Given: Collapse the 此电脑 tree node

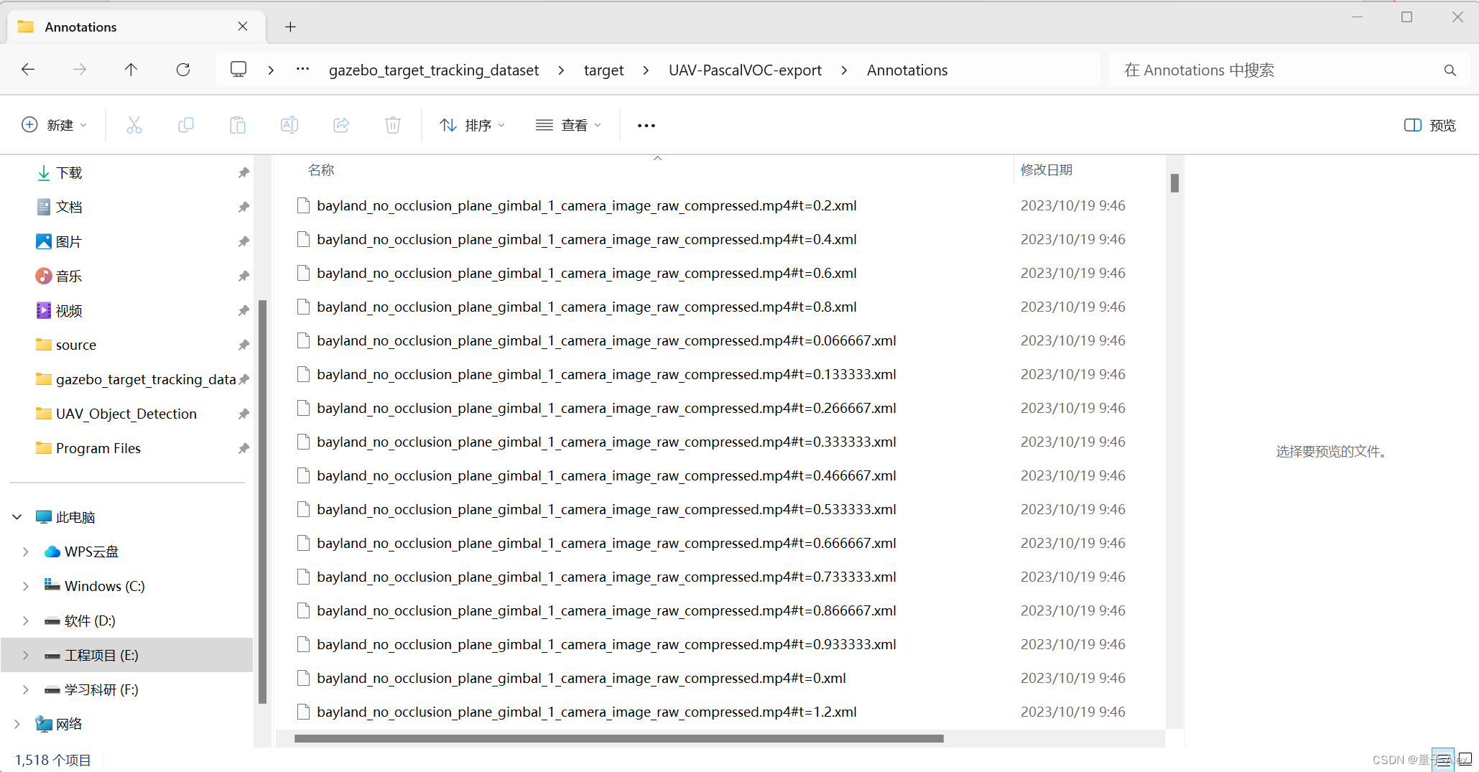Looking at the screenshot, I should [x=17, y=517].
